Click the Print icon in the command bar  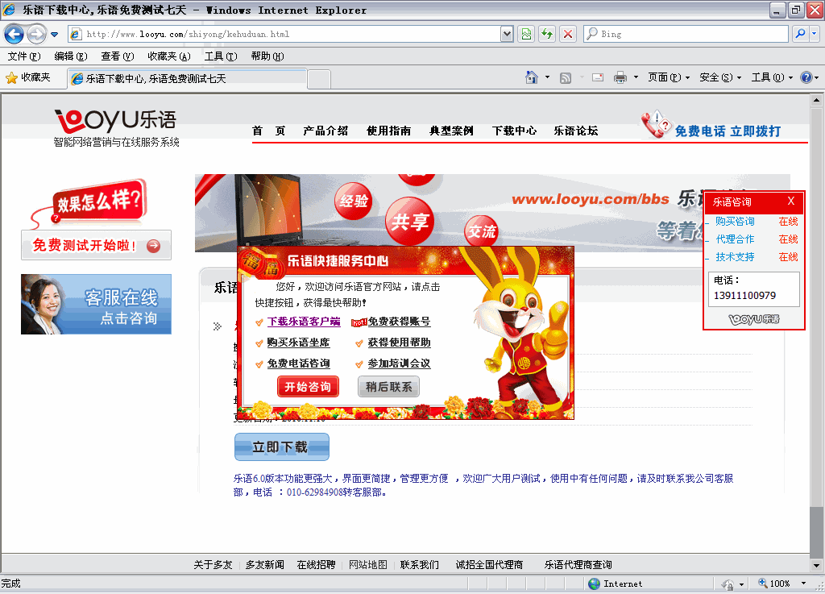[620, 78]
